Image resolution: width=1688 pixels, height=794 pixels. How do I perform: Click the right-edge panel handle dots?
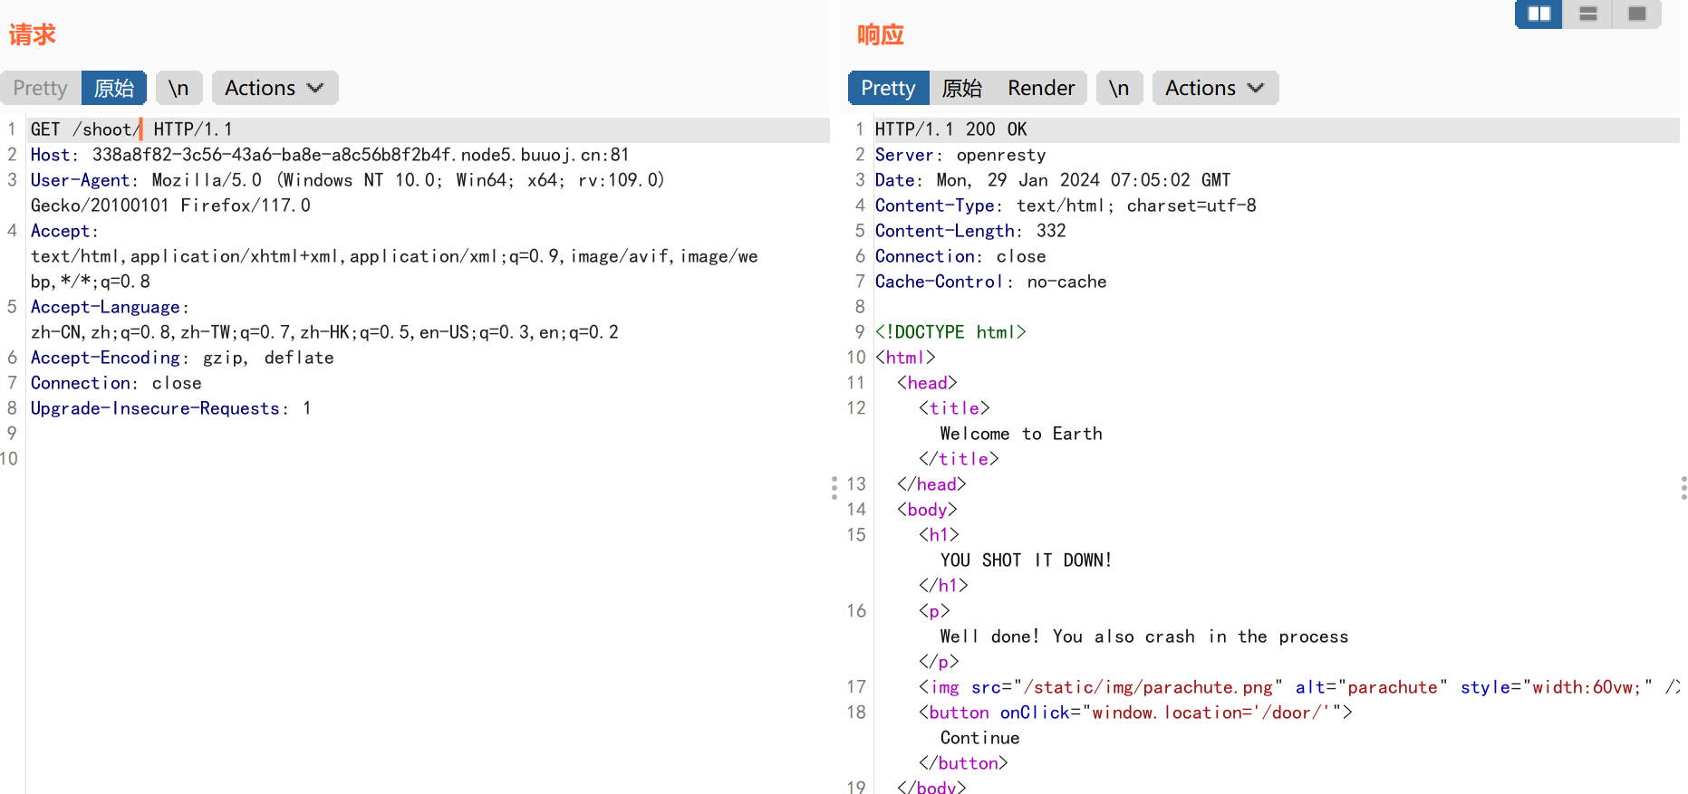(1683, 488)
